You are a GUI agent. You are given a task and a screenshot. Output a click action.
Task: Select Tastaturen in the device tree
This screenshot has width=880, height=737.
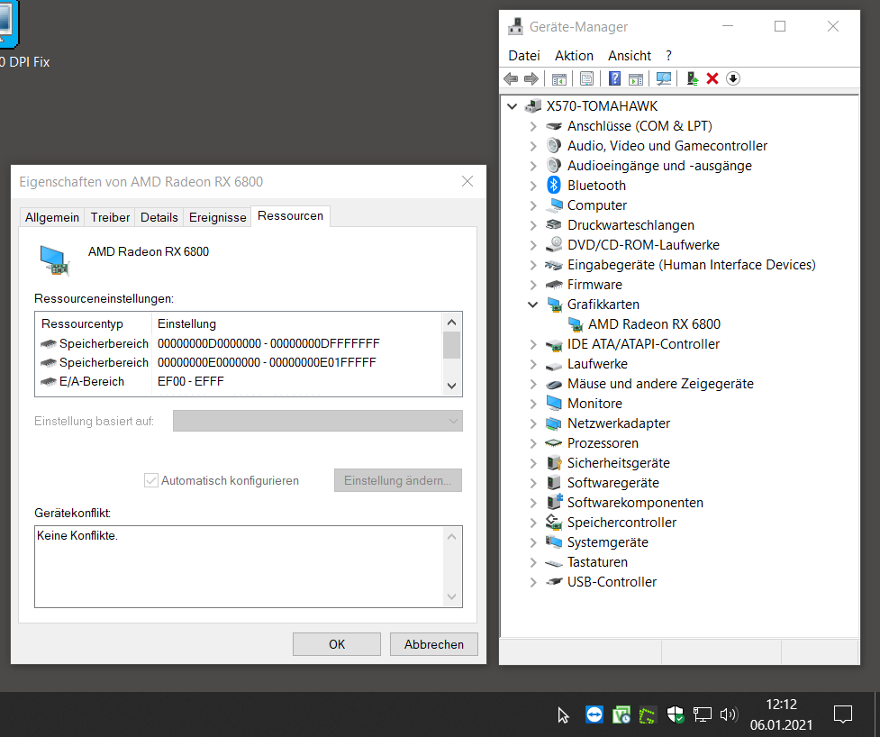597,562
